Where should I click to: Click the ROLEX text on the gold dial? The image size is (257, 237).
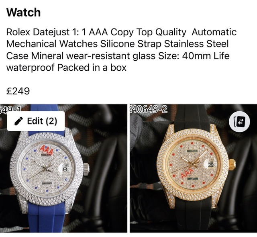[192, 151]
